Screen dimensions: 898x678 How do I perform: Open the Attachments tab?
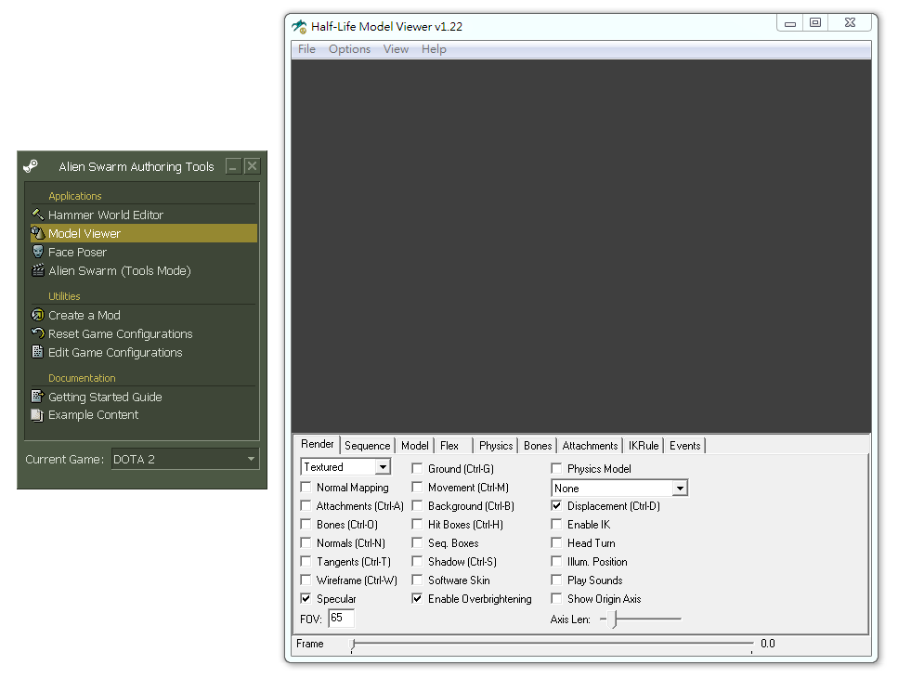point(590,446)
